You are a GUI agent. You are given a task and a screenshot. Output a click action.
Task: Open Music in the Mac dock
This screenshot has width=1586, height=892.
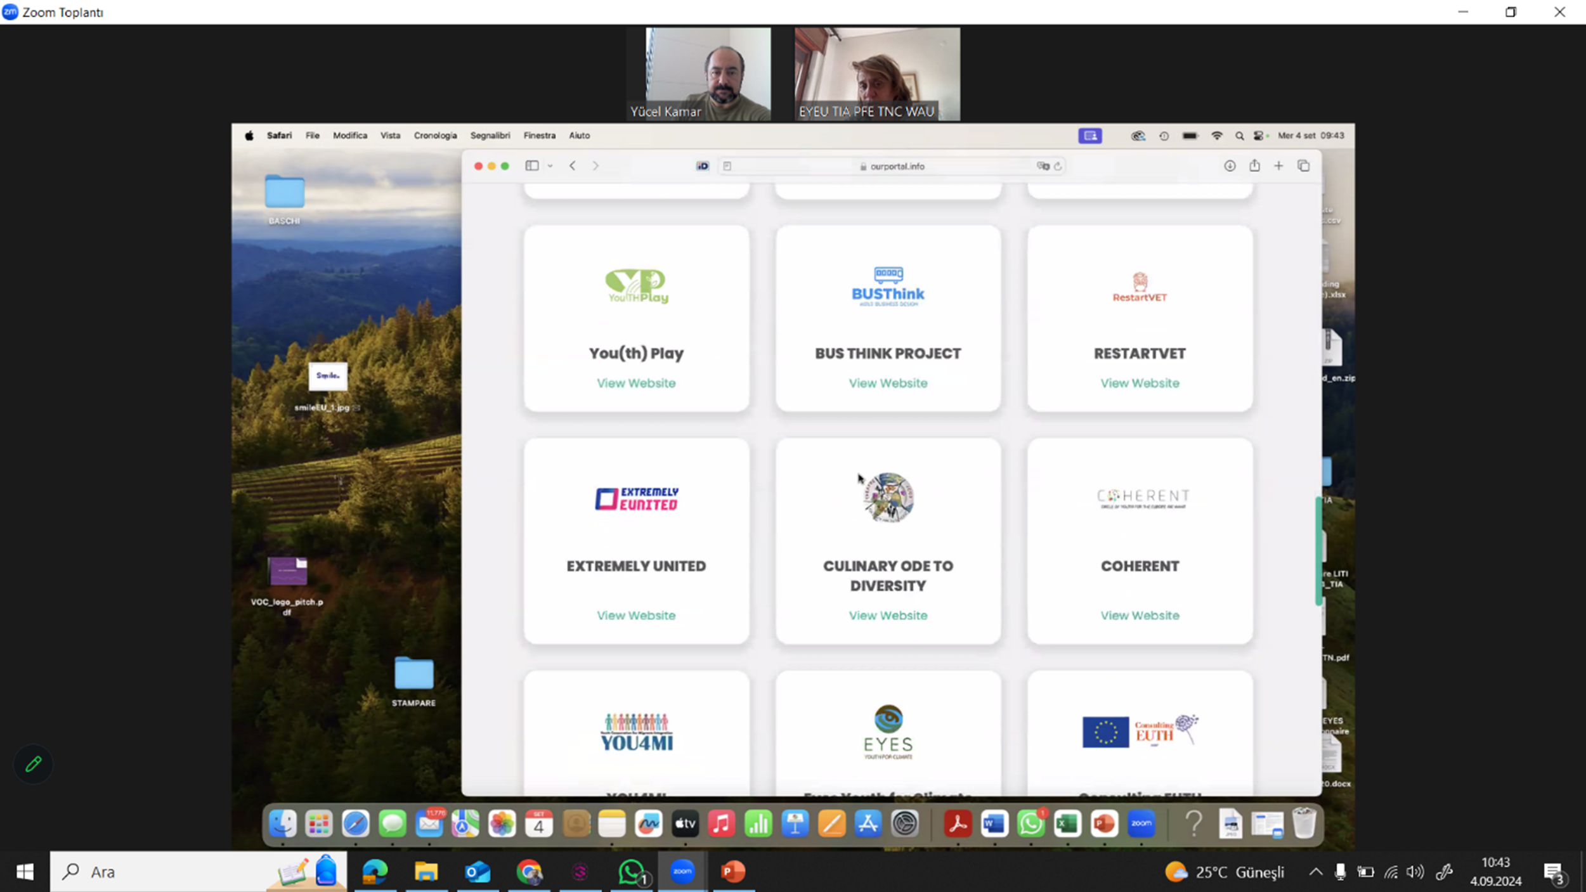(721, 824)
